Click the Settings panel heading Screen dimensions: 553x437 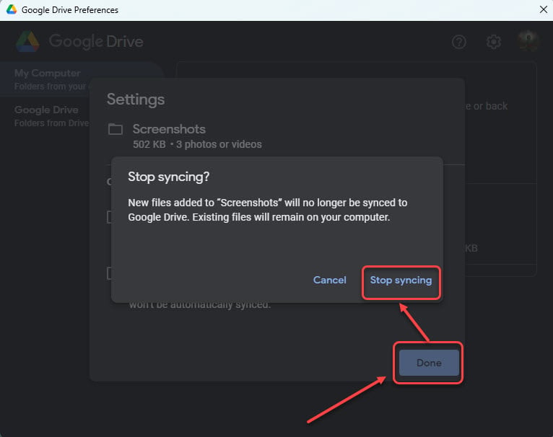click(x=136, y=100)
